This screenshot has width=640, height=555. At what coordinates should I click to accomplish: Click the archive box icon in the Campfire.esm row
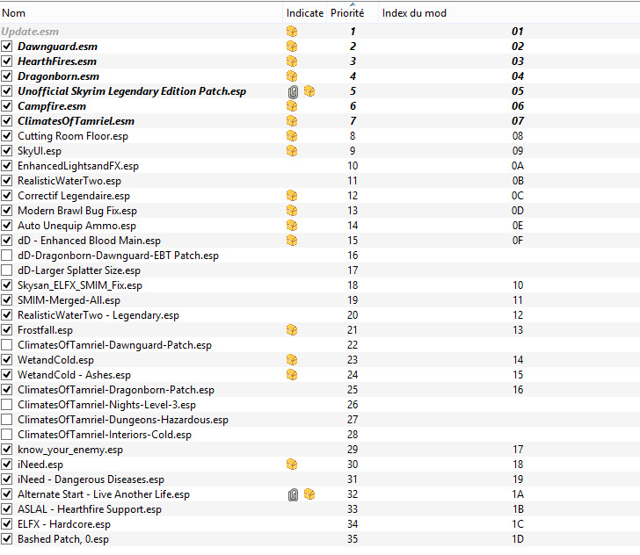click(x=292, y=106)
